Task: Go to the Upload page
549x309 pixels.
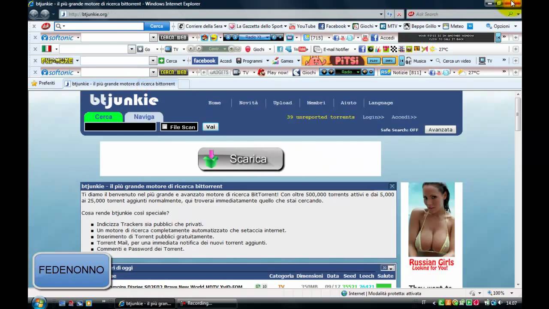Action: pos(282,103)
